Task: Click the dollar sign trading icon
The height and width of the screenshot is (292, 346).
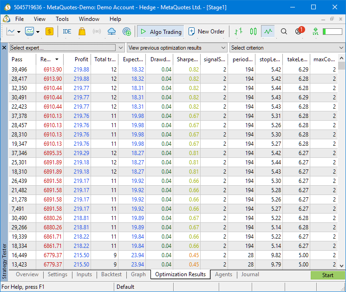Action: pos(50,32)
